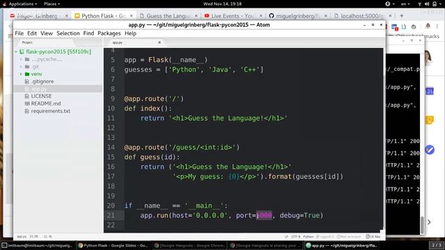This screenshot has width=445, height=250.
Task: Switch to the terminal window in taskbar
Action: [38, 245]
